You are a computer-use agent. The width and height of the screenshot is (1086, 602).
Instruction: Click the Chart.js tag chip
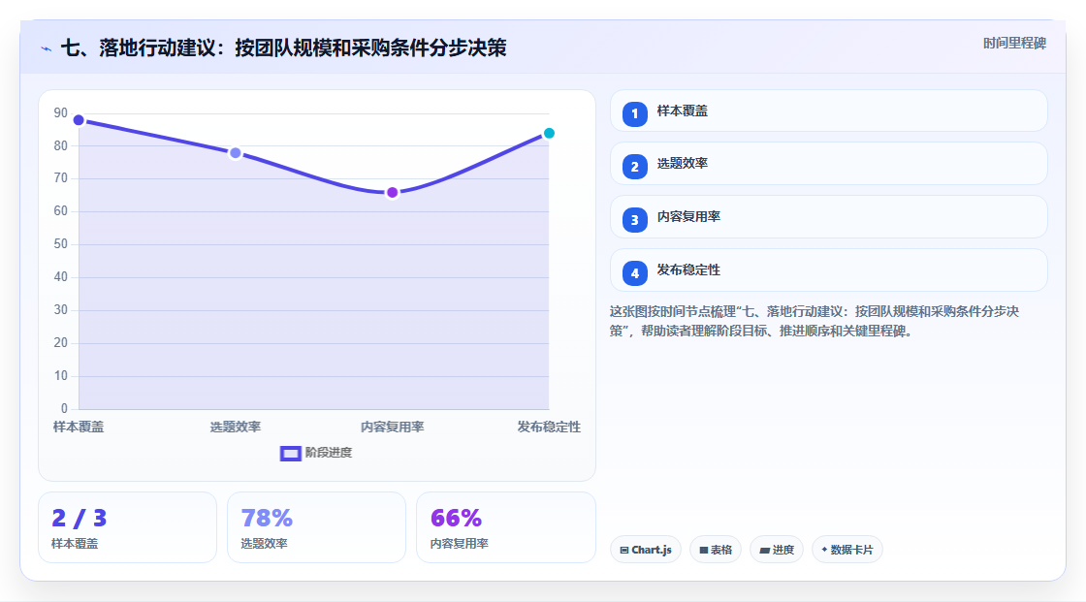pyautogui.click(x=646, y=550)
